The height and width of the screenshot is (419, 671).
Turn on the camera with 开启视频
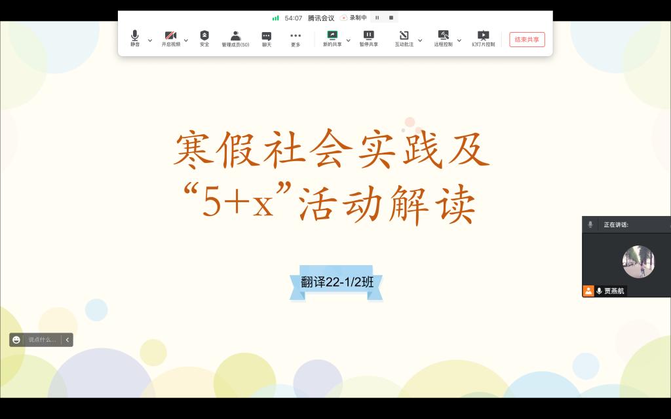[170, 38]
